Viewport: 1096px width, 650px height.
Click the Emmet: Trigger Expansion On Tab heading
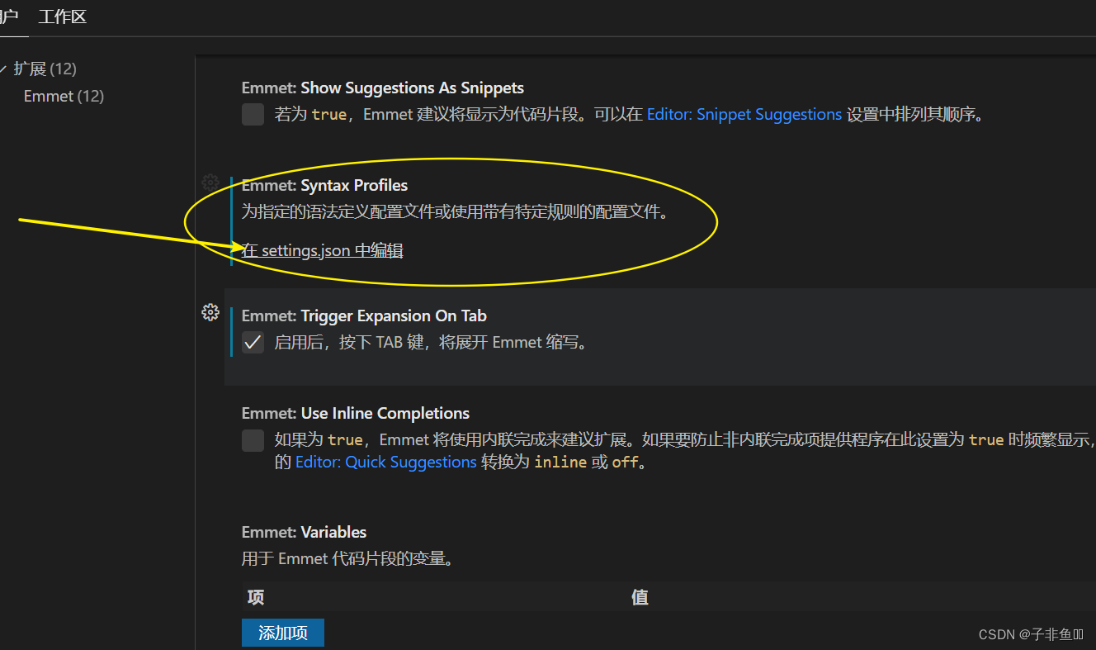364,316
